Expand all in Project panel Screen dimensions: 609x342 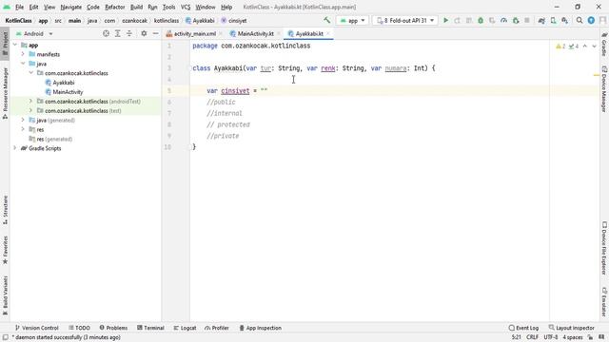coord(118,34)
